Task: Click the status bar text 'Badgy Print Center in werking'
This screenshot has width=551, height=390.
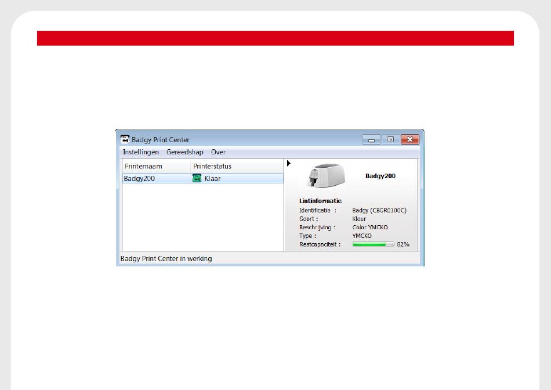Action: [166, 259]
